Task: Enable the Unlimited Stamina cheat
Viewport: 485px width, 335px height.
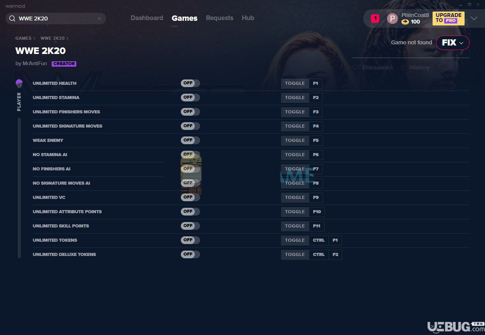Action: pos(190,98)
